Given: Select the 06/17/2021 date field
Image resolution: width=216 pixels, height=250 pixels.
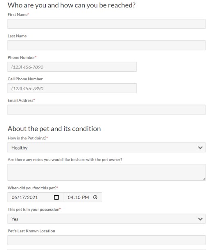Looking at the screenshot, I should click(36, 197).
